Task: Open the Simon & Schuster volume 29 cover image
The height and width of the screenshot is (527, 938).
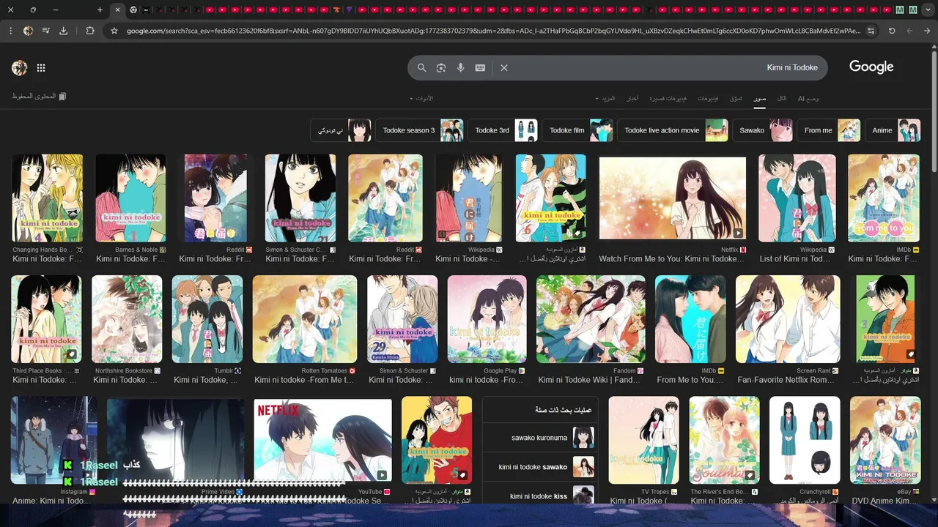Action: 402,319
